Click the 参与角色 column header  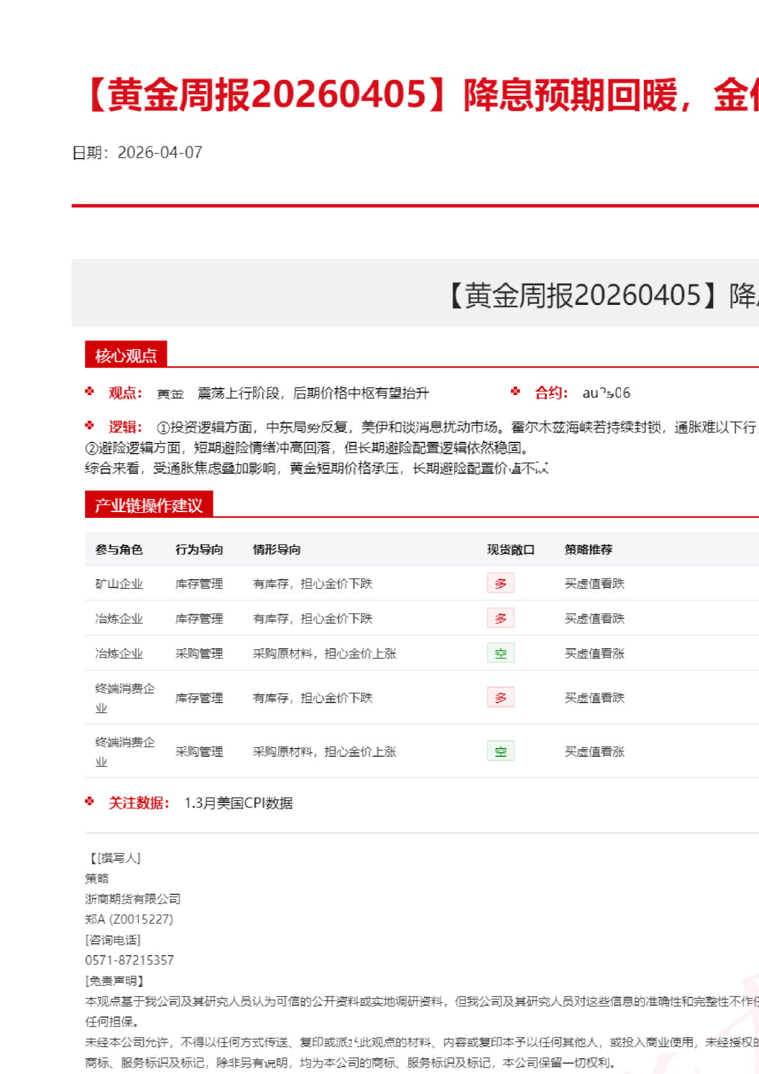point(119,549)
